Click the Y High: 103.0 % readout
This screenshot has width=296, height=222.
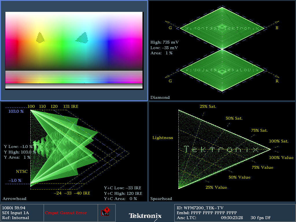(20, 152)
